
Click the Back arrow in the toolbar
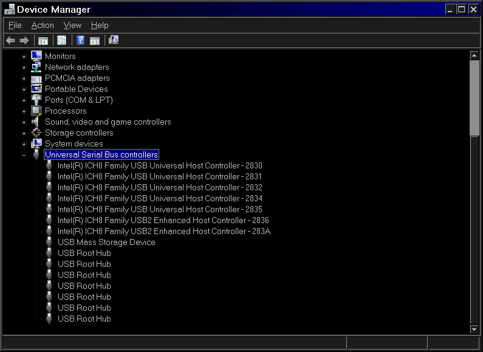point(10,40)
